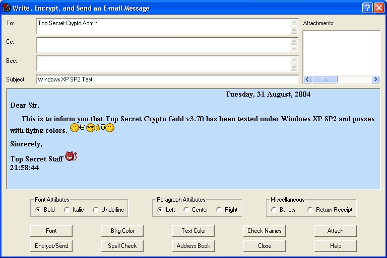Screen dimensions: 387x258
Task: Click the Cc field scroll-down arrow
Action: 294,49
